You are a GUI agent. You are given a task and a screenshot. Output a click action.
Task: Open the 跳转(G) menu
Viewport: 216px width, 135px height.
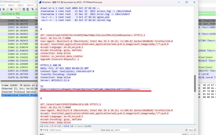click(x=30, y=5)
